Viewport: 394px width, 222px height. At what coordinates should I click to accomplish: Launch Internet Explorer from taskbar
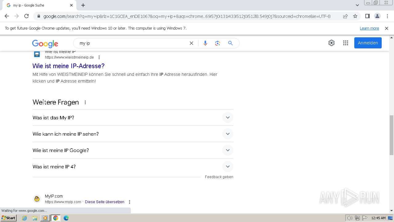pos(24,218)
